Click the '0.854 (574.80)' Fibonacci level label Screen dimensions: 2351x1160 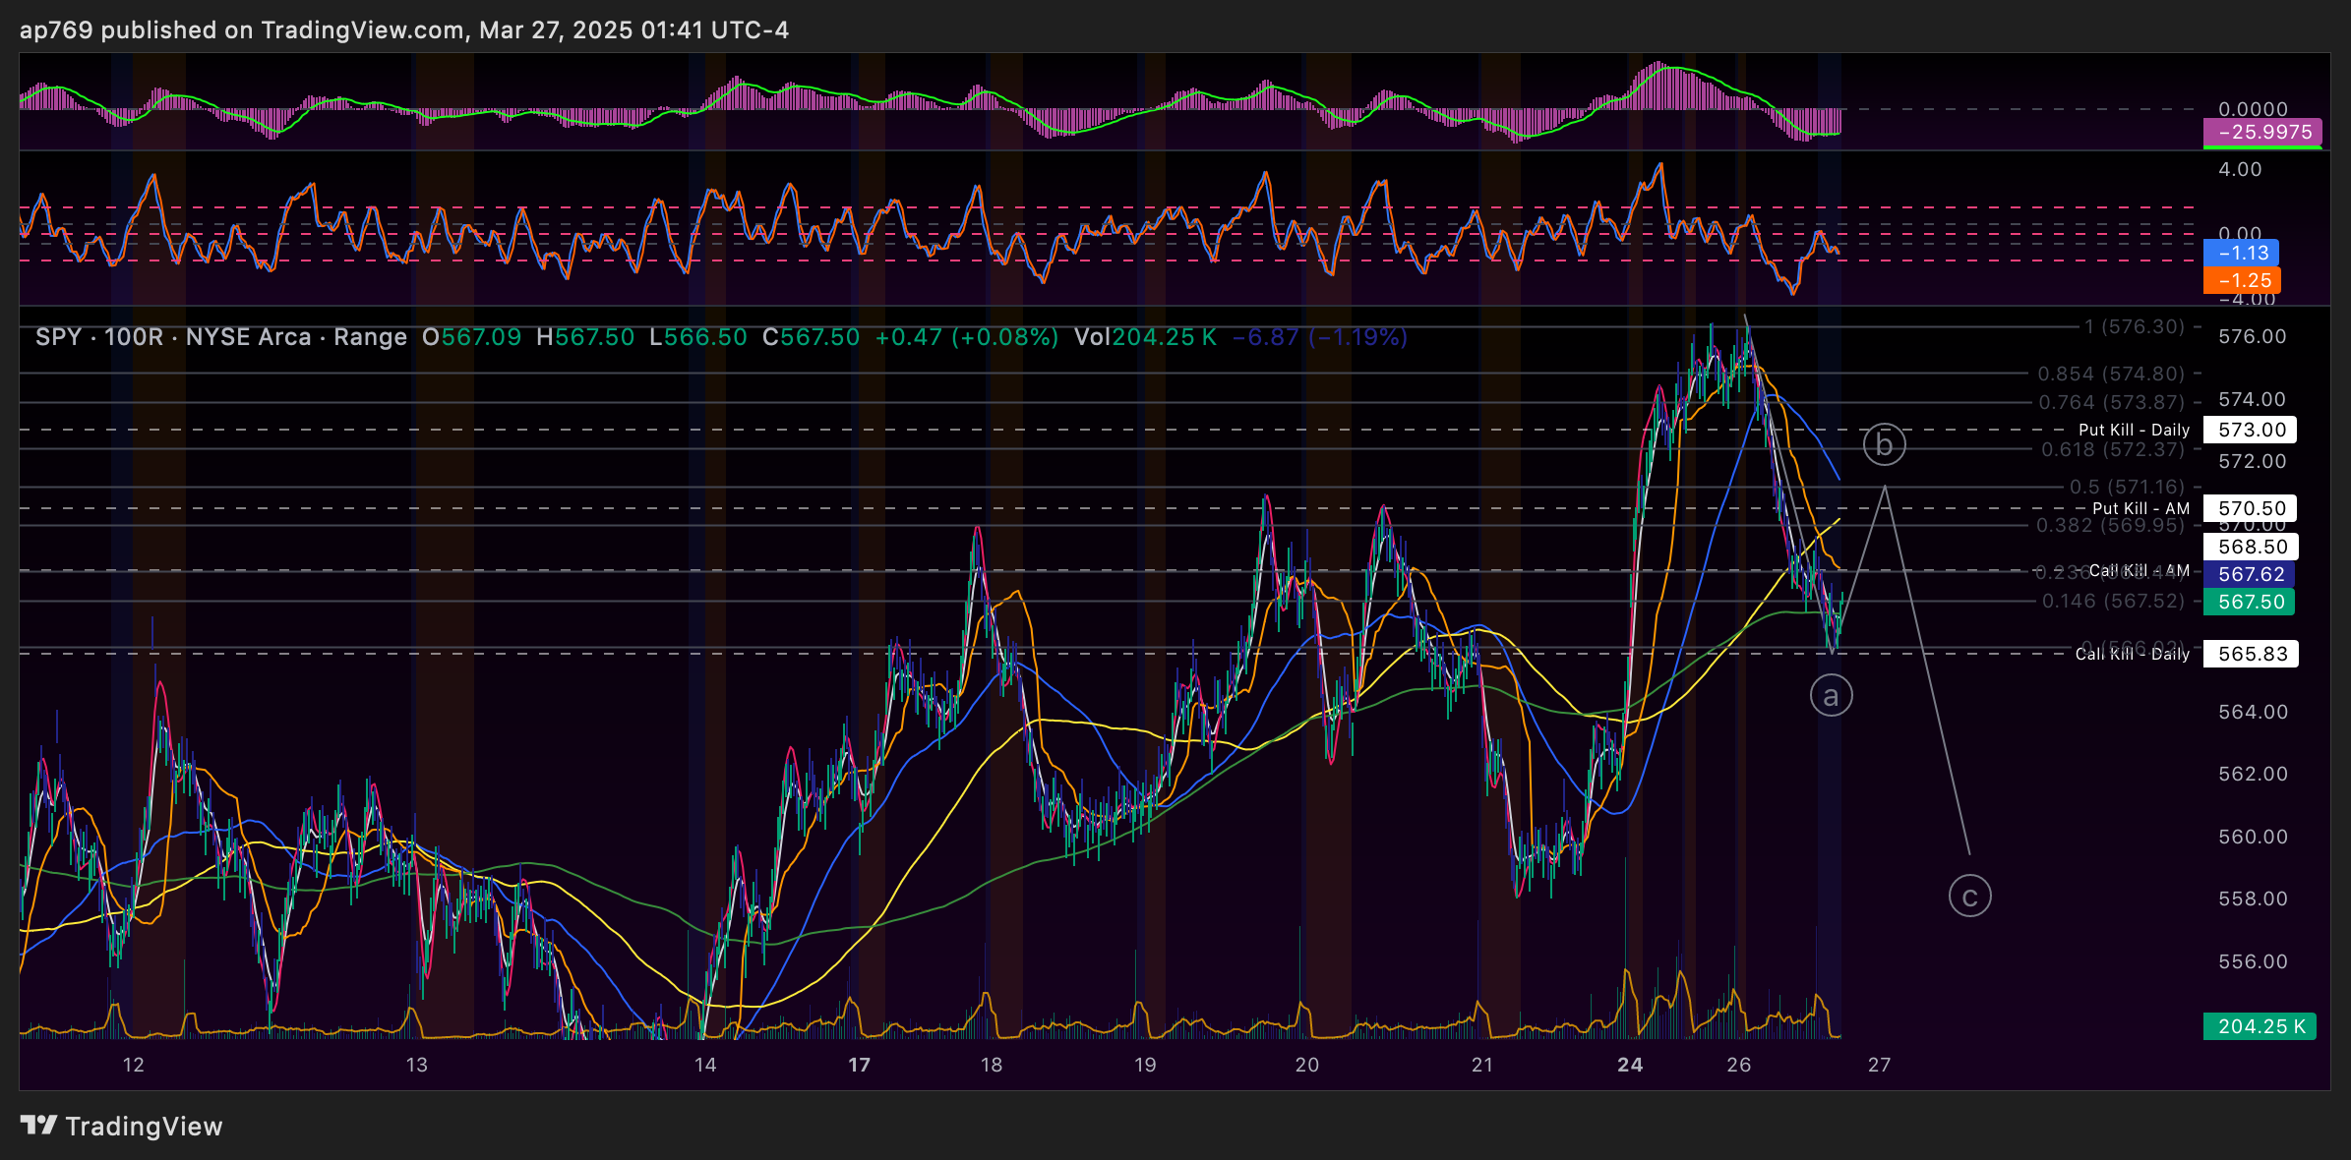pos(2111,374)
